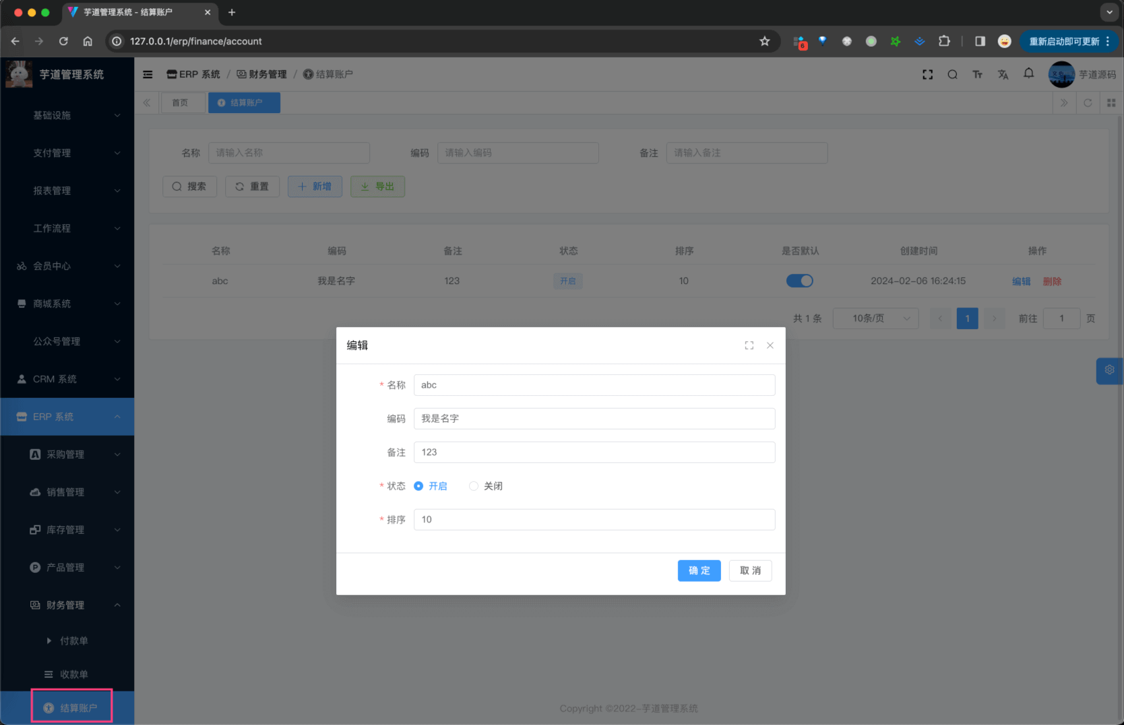Toggle fullscreen mode icon in the top bar

tap(927, 74)
